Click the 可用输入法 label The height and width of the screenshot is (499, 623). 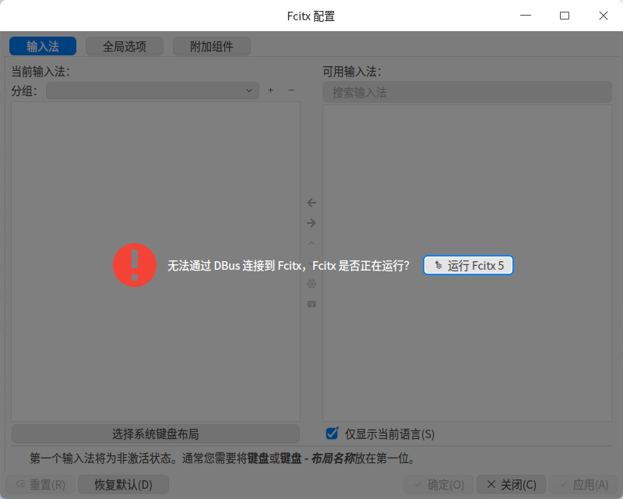pyautogui.click(x=352, y=72)
